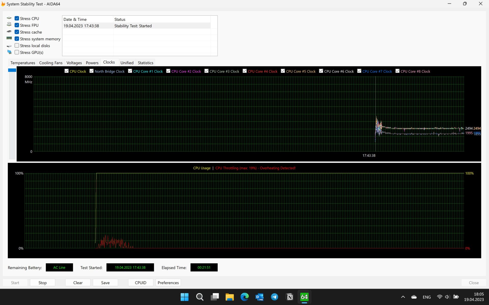
Task: Switch to the Temperatures tab
Action: (x=23, y=63)
